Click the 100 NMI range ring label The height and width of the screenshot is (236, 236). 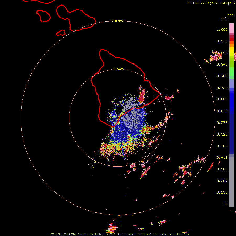[118, 21]
